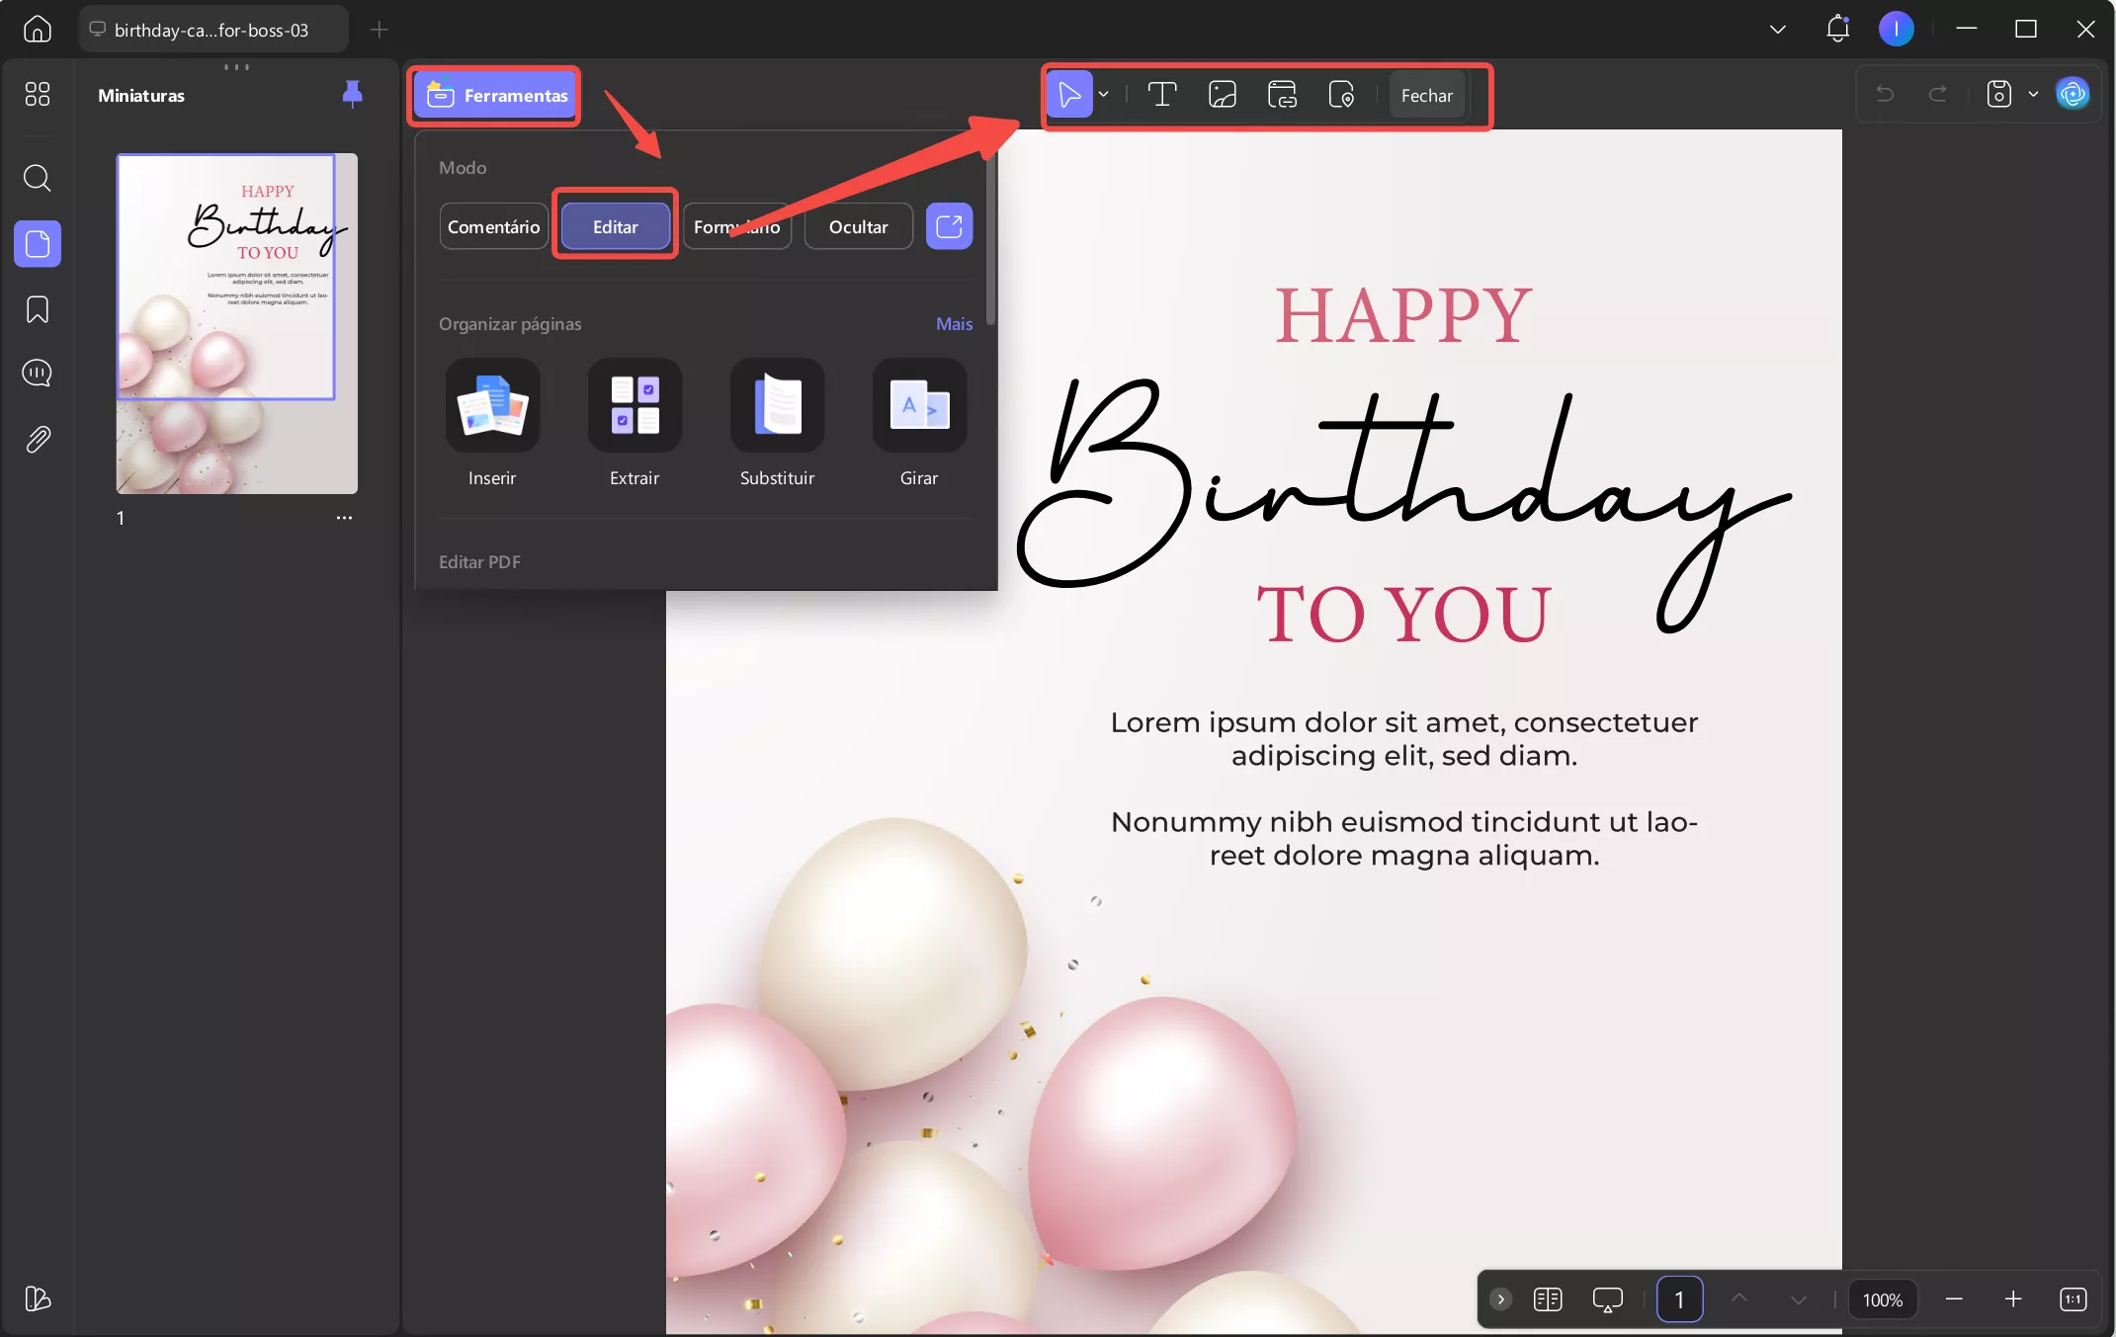Click the TO YOU text in document
Viewport: 2116px width, 1337px height.
pyautogui.click(x=1403, y=614)
